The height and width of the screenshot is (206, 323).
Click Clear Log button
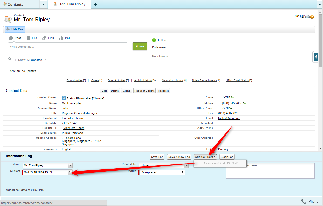[x=227, y=157]
